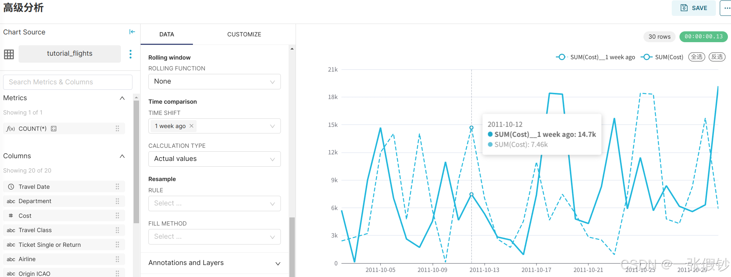The width and height of the screenshot is (731, 277).
Task: Toggle the SUM(Cost) legend series
Action: (x=662, y=57)
